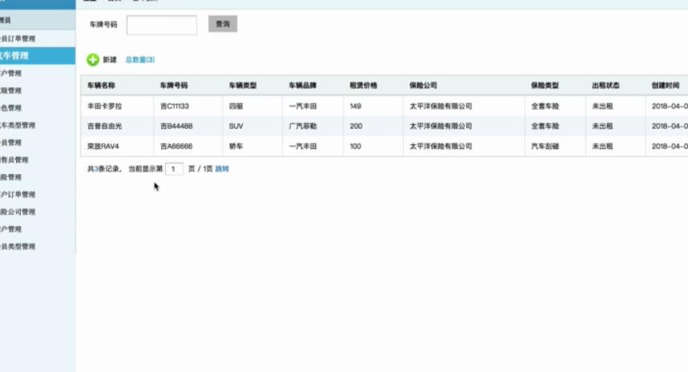
Task: Click the green plus 新建 icon
Action: tap(93, 59)
